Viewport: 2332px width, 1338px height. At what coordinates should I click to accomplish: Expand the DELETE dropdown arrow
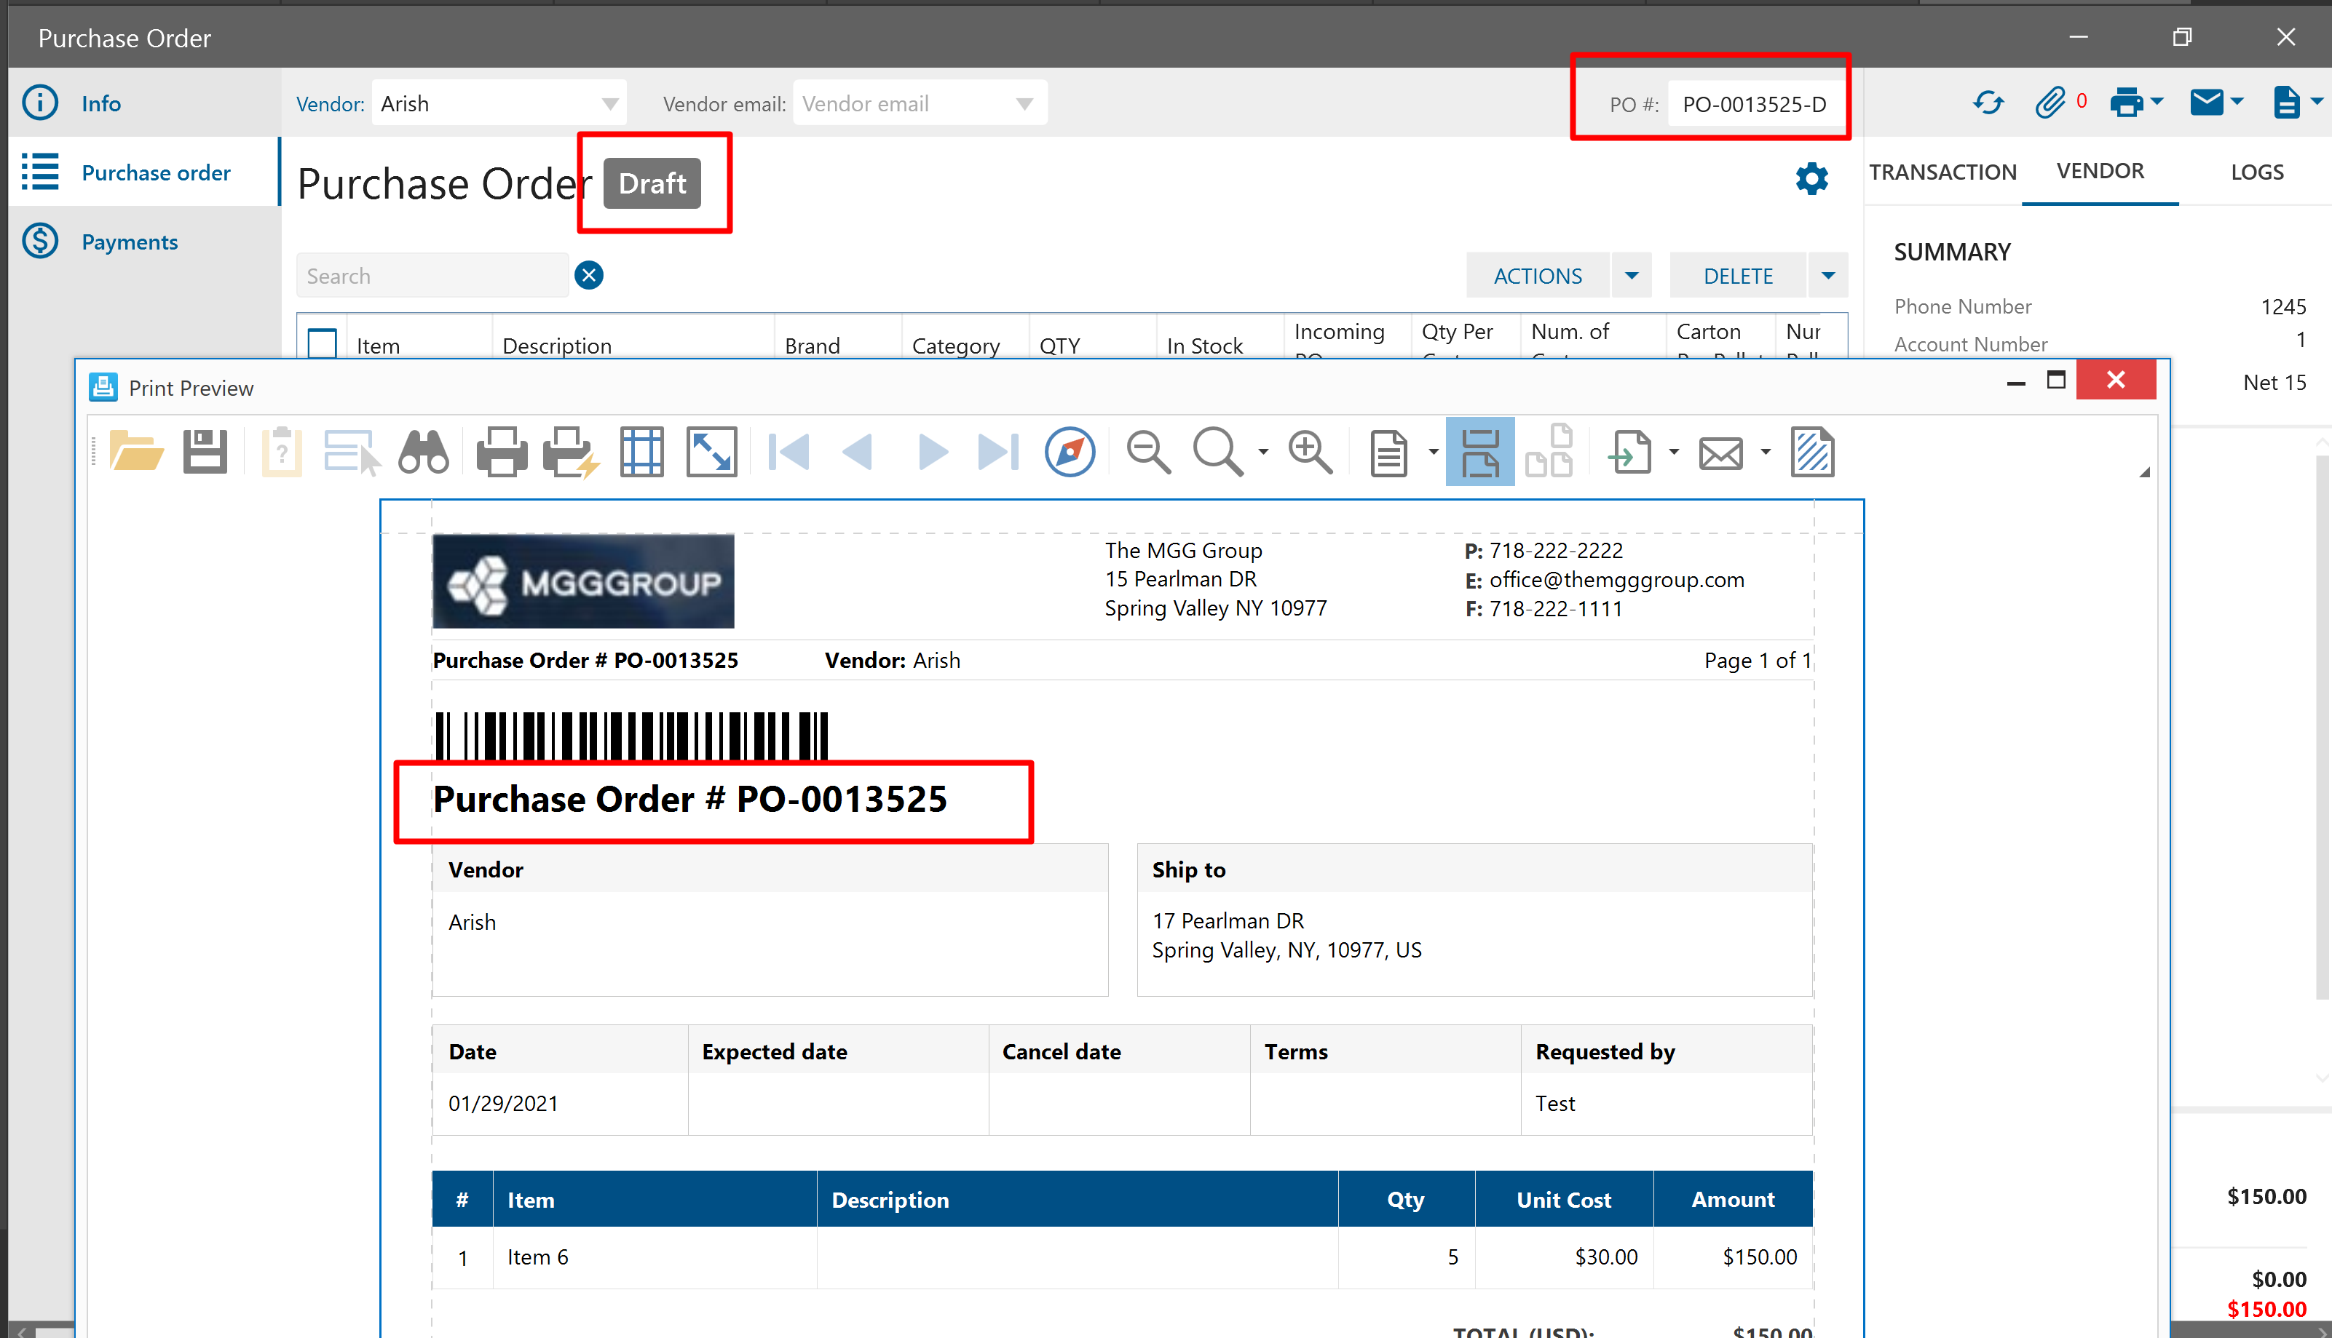pos(1828,276)
